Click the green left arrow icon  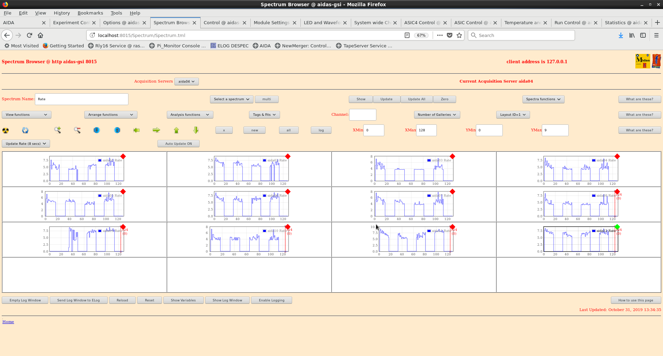click(136, 130)
